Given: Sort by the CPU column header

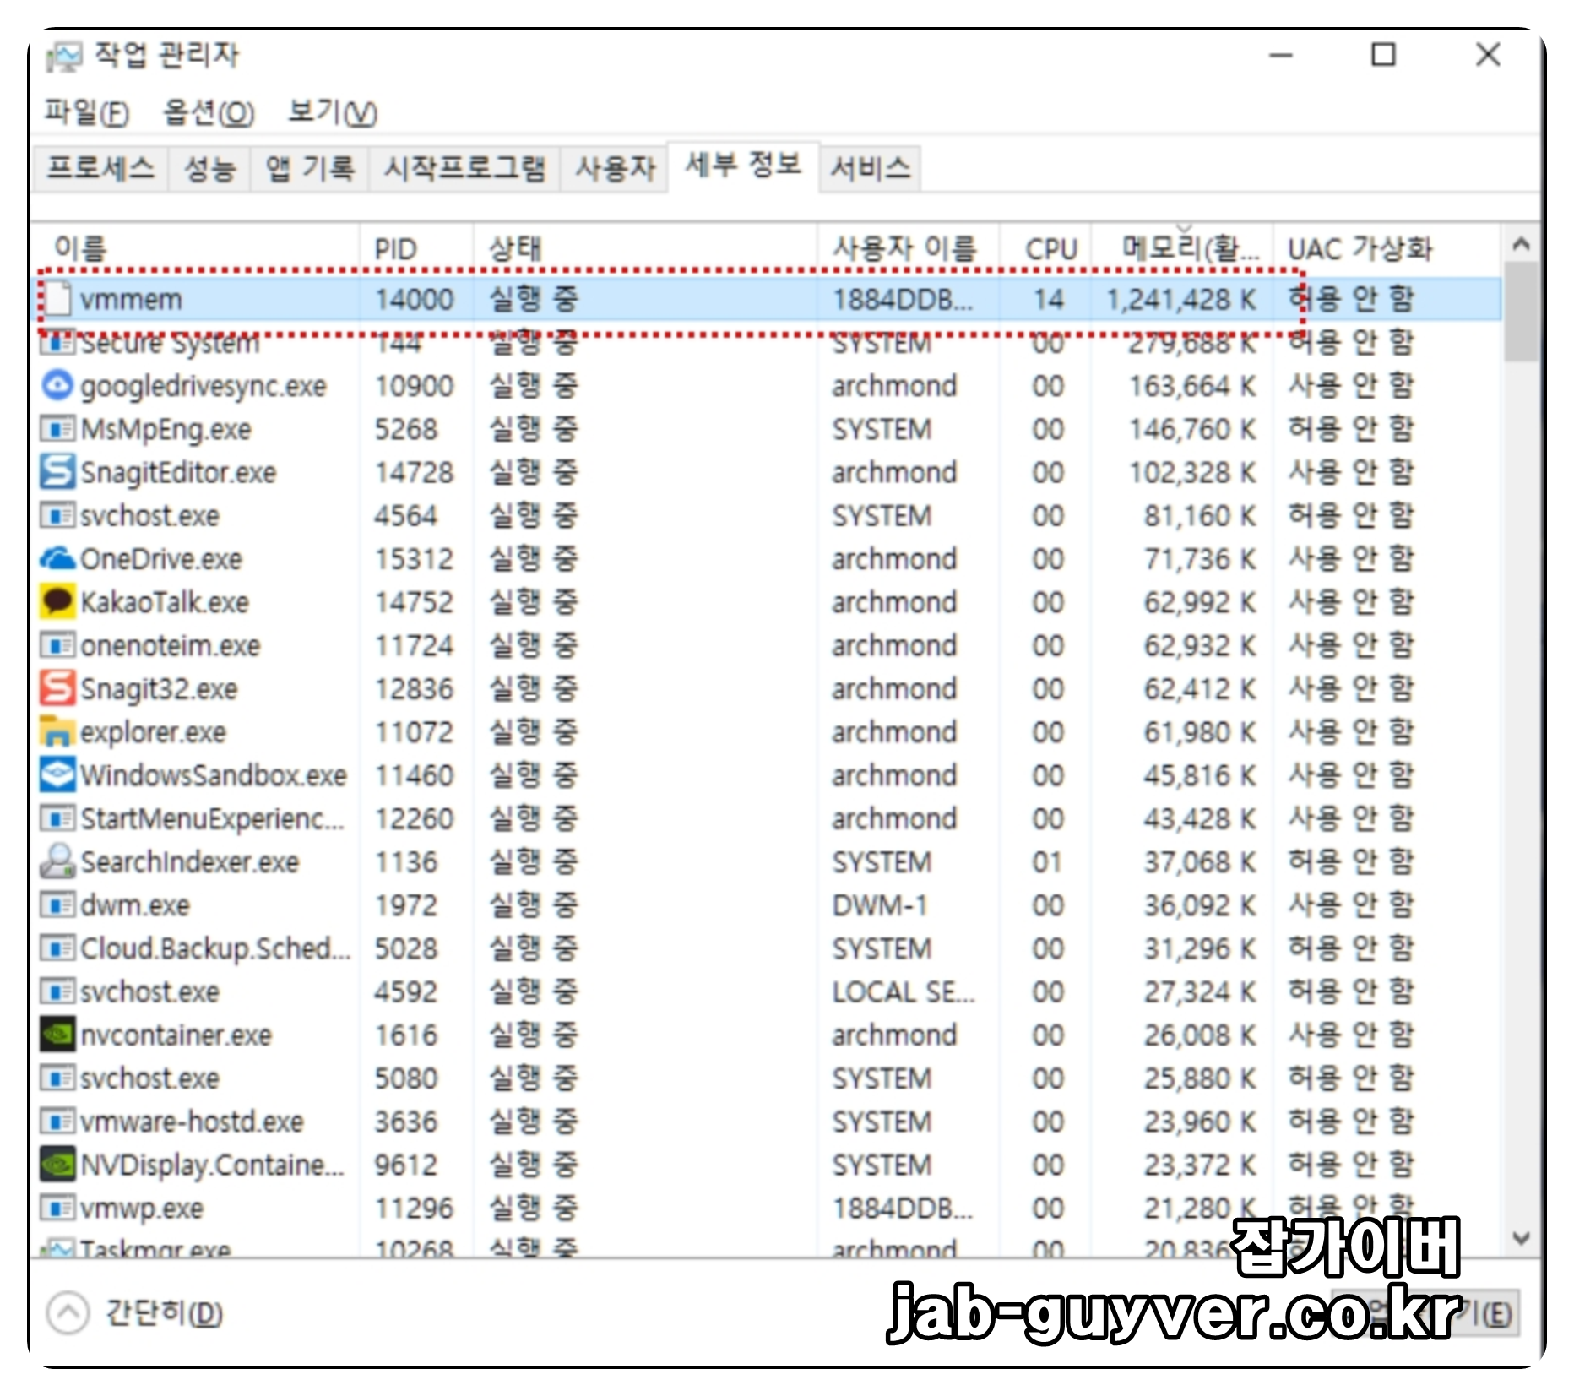Looking at the screenshot, I should click(x=1045, y=248).
